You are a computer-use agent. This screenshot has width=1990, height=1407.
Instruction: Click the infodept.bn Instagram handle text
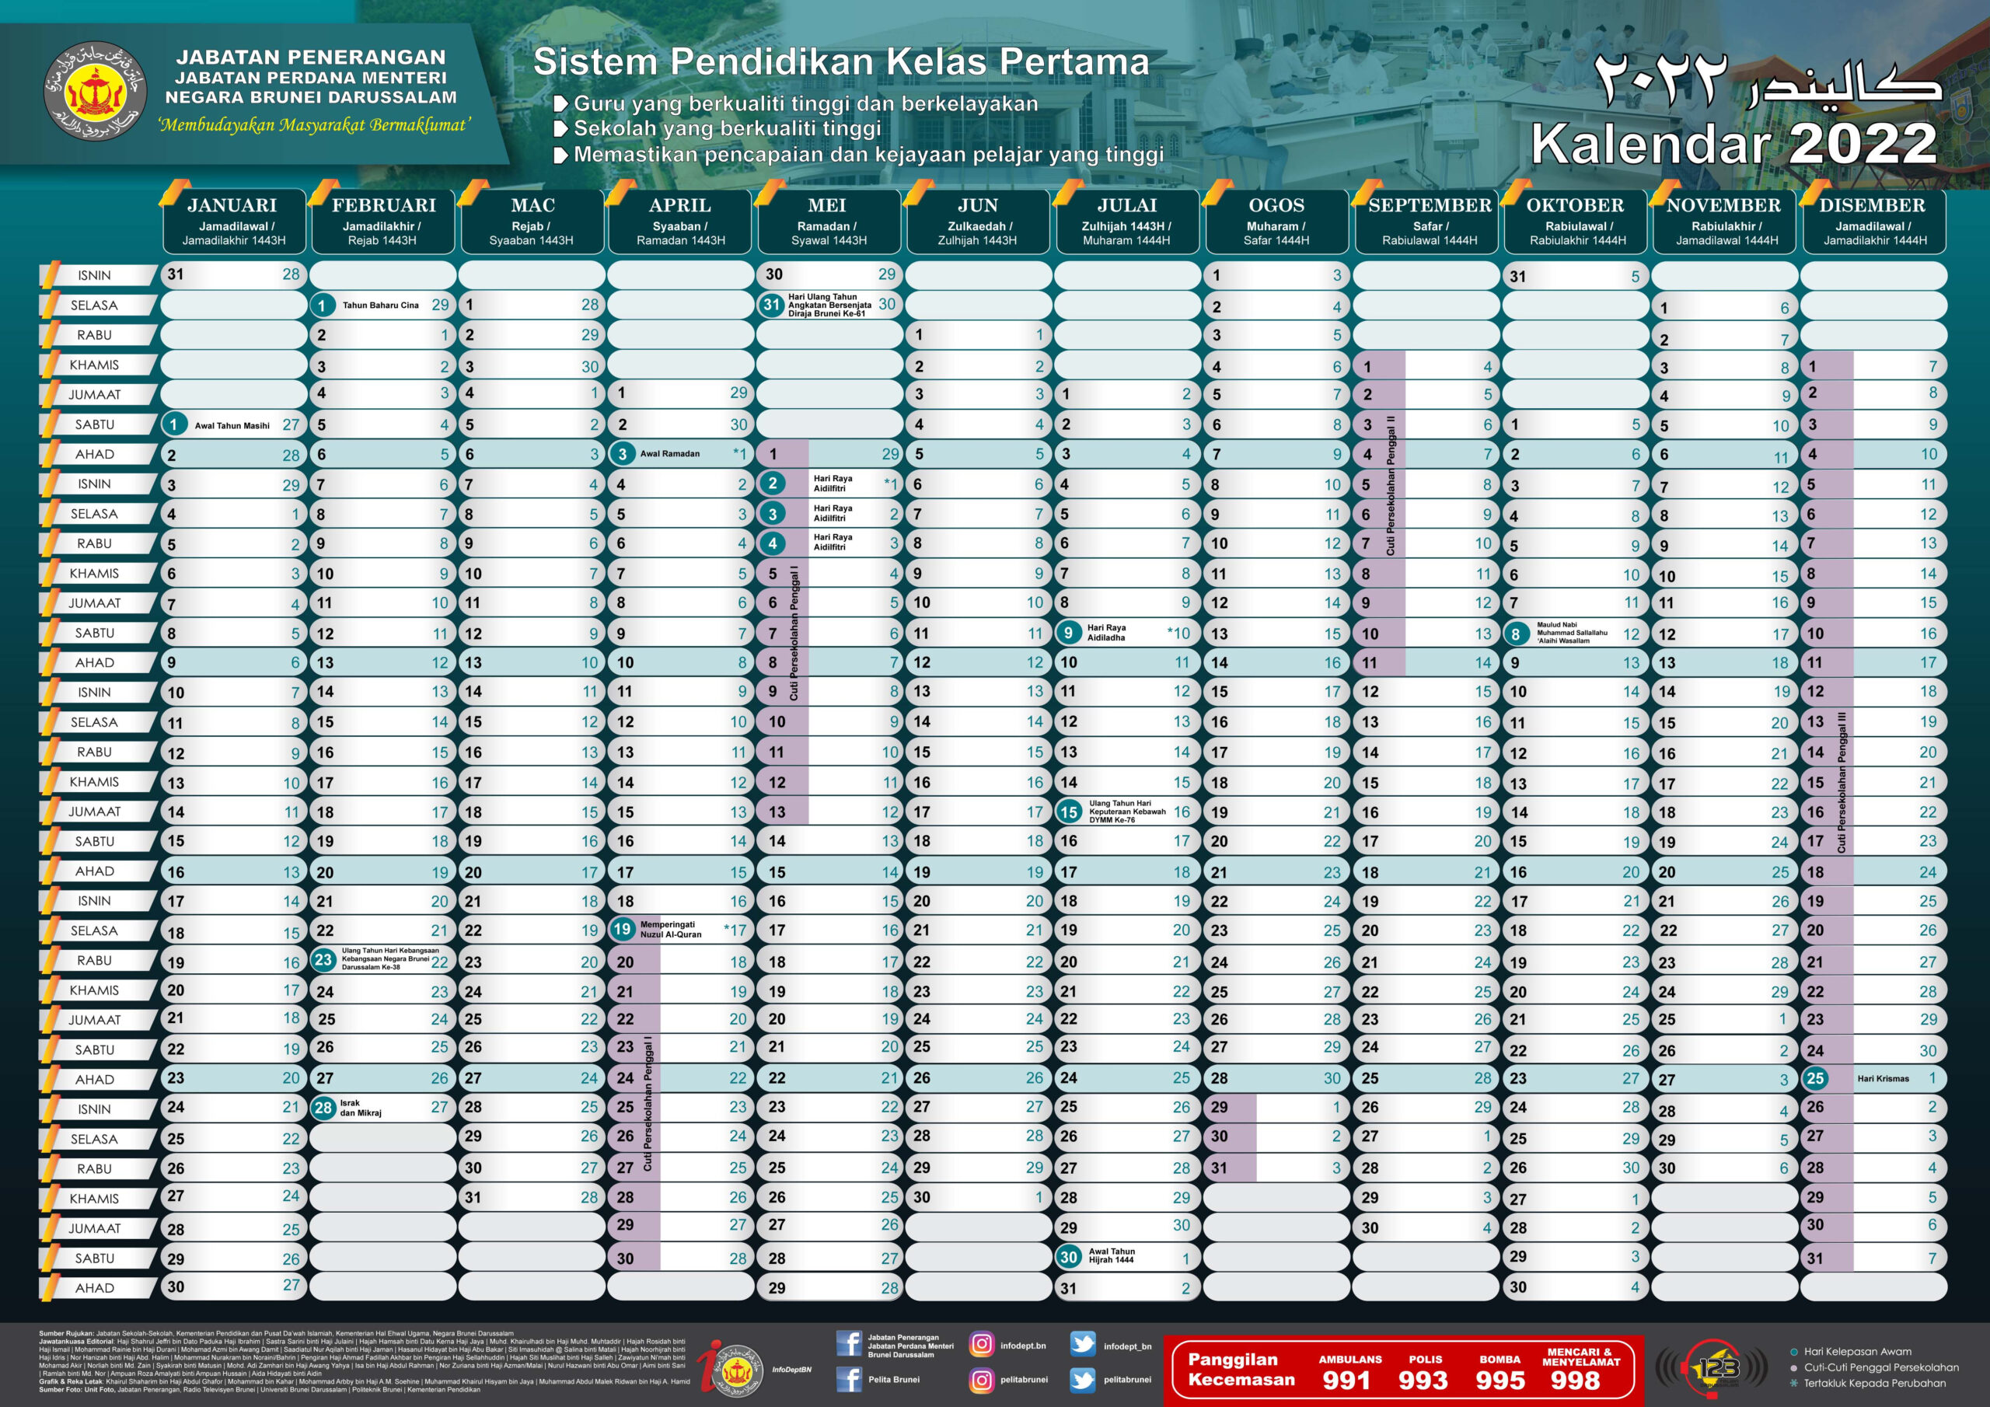1023,1346
